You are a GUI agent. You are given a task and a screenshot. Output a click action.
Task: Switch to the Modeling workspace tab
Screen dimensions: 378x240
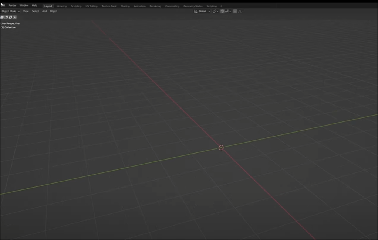click(61, 6)
